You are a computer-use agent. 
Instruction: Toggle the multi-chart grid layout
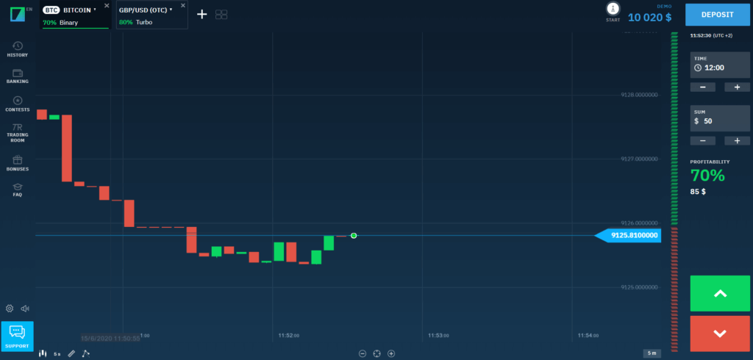pos(221,14)
